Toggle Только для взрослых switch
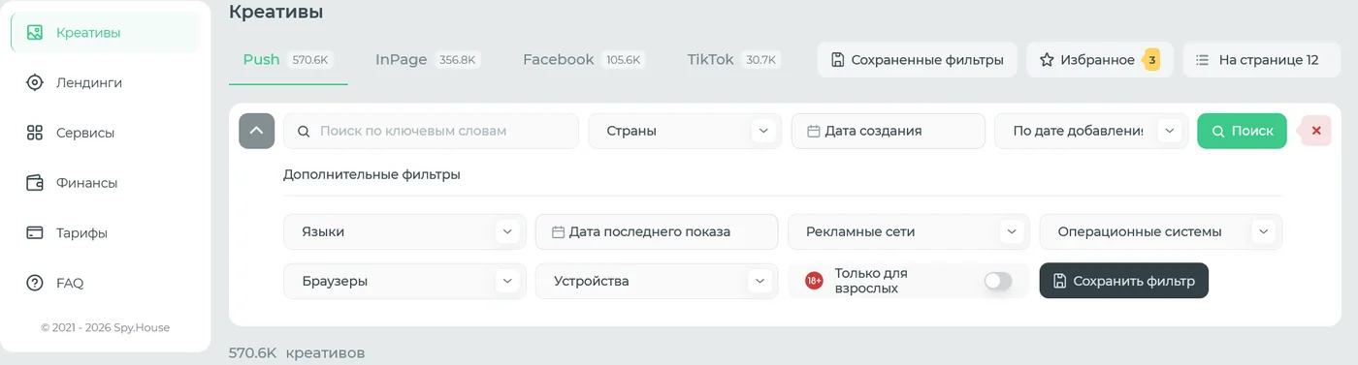The image size is (1358, 365). pyautogui.click(x=997, y=281)
